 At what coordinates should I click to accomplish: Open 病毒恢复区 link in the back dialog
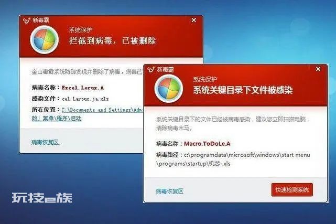point(45,142)
